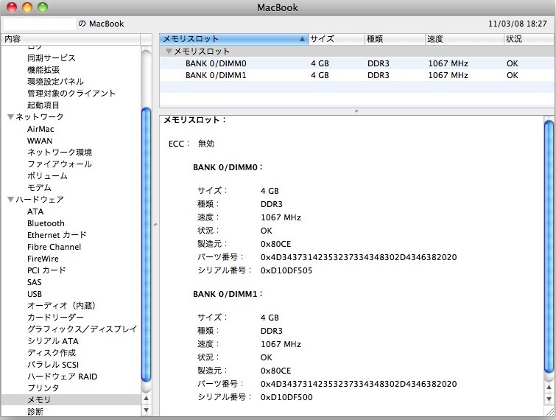
Task: Select 機能拡張 in sidebar
Action: point(43,69)
